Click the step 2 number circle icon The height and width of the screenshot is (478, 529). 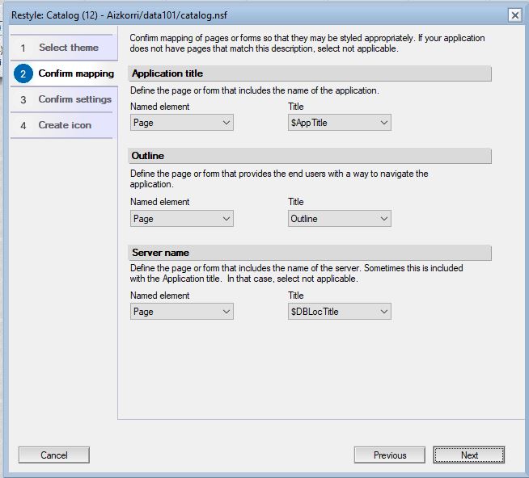[x=23, y=73]
